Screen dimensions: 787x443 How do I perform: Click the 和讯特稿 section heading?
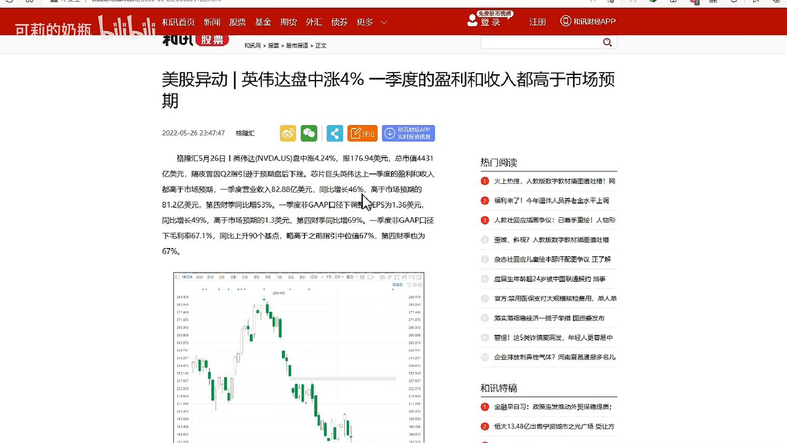[x=499, y=388]
